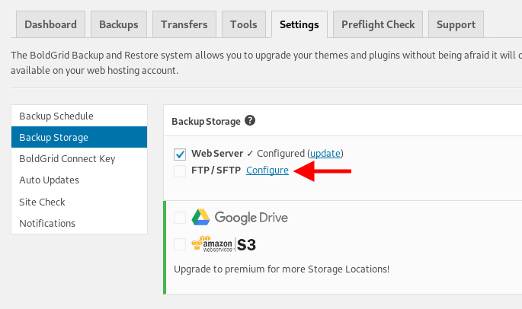The height and width of the screenshot is (309, 522).
Task: Open BoldGrid Connect Key settings section
Action: [x=79, y=158]
